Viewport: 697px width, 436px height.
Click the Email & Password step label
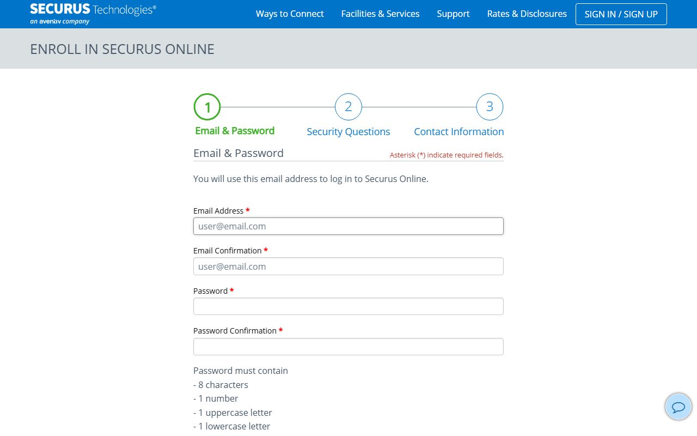235,131
